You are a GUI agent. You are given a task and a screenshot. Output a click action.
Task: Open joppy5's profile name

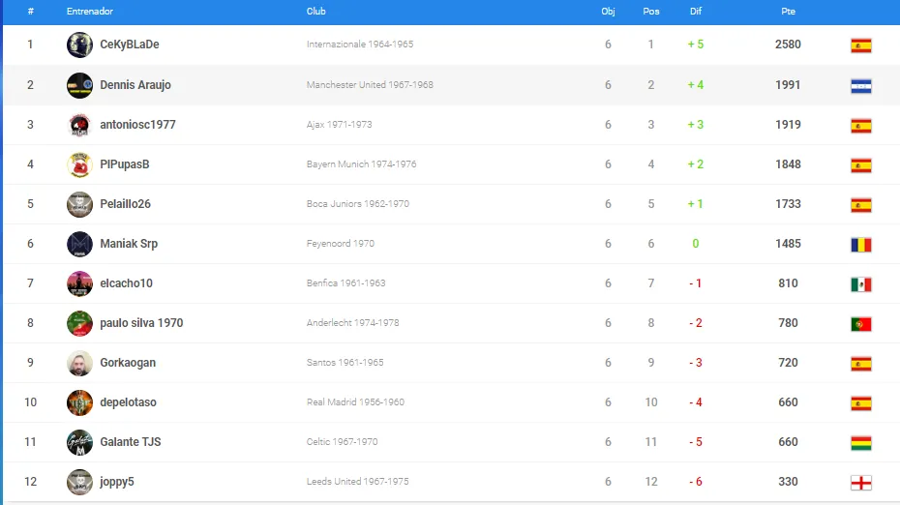(x=117, y=482)
